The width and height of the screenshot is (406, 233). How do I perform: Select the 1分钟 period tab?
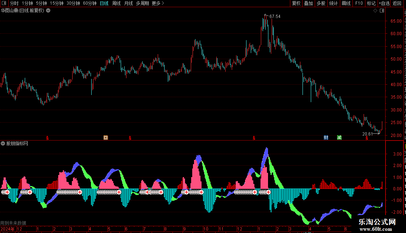pos(27,3)
